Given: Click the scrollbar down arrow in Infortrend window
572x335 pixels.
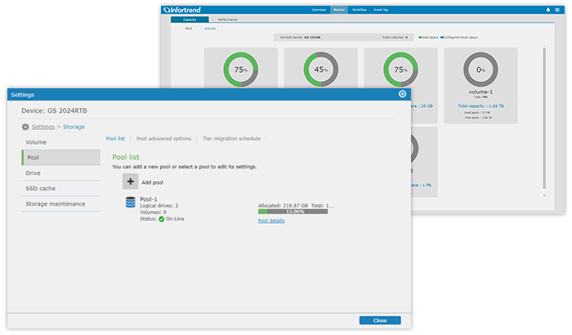Looking at the screenshot, I should point(544,195).
